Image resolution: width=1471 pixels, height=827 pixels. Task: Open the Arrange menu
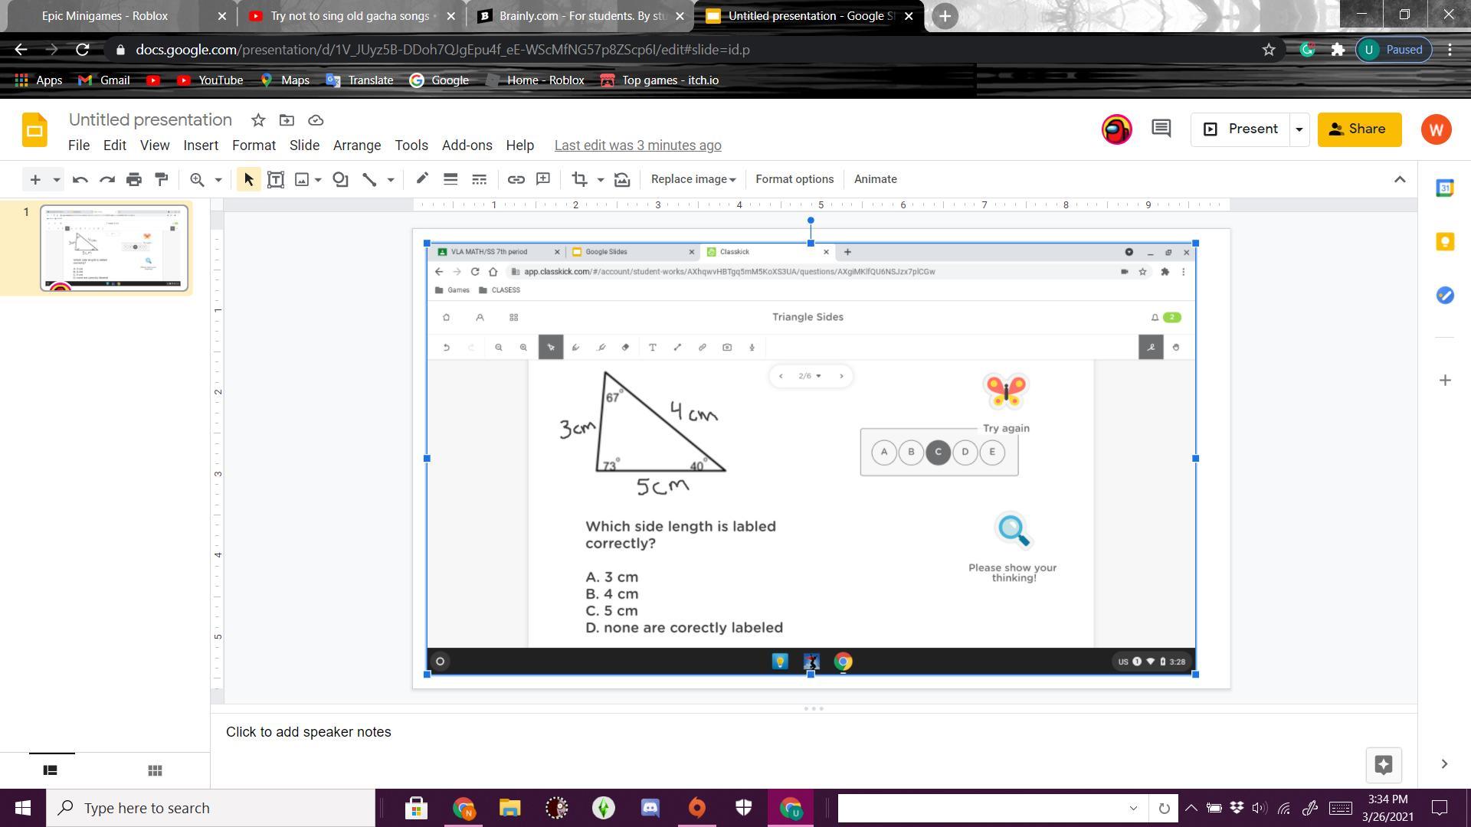point(356,145)
